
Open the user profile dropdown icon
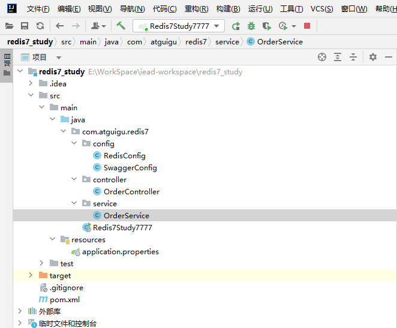(98, 26)
